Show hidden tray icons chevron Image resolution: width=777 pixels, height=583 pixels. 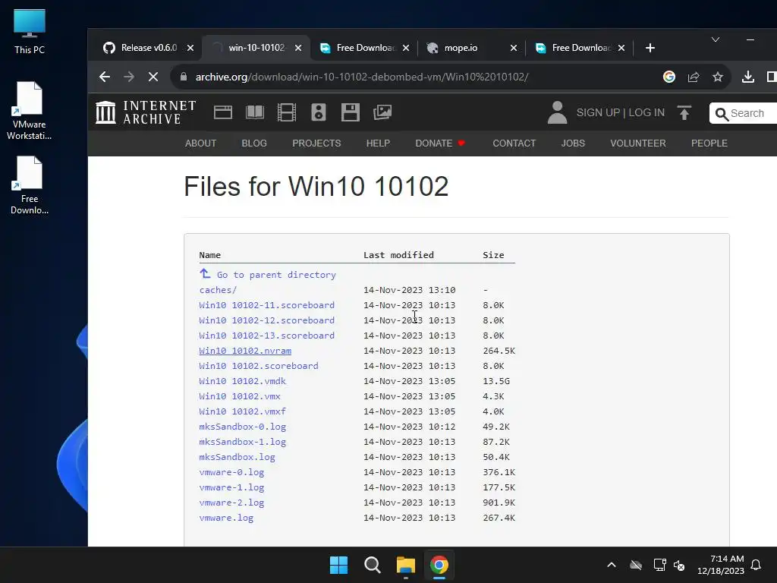[x=612, y=565]
